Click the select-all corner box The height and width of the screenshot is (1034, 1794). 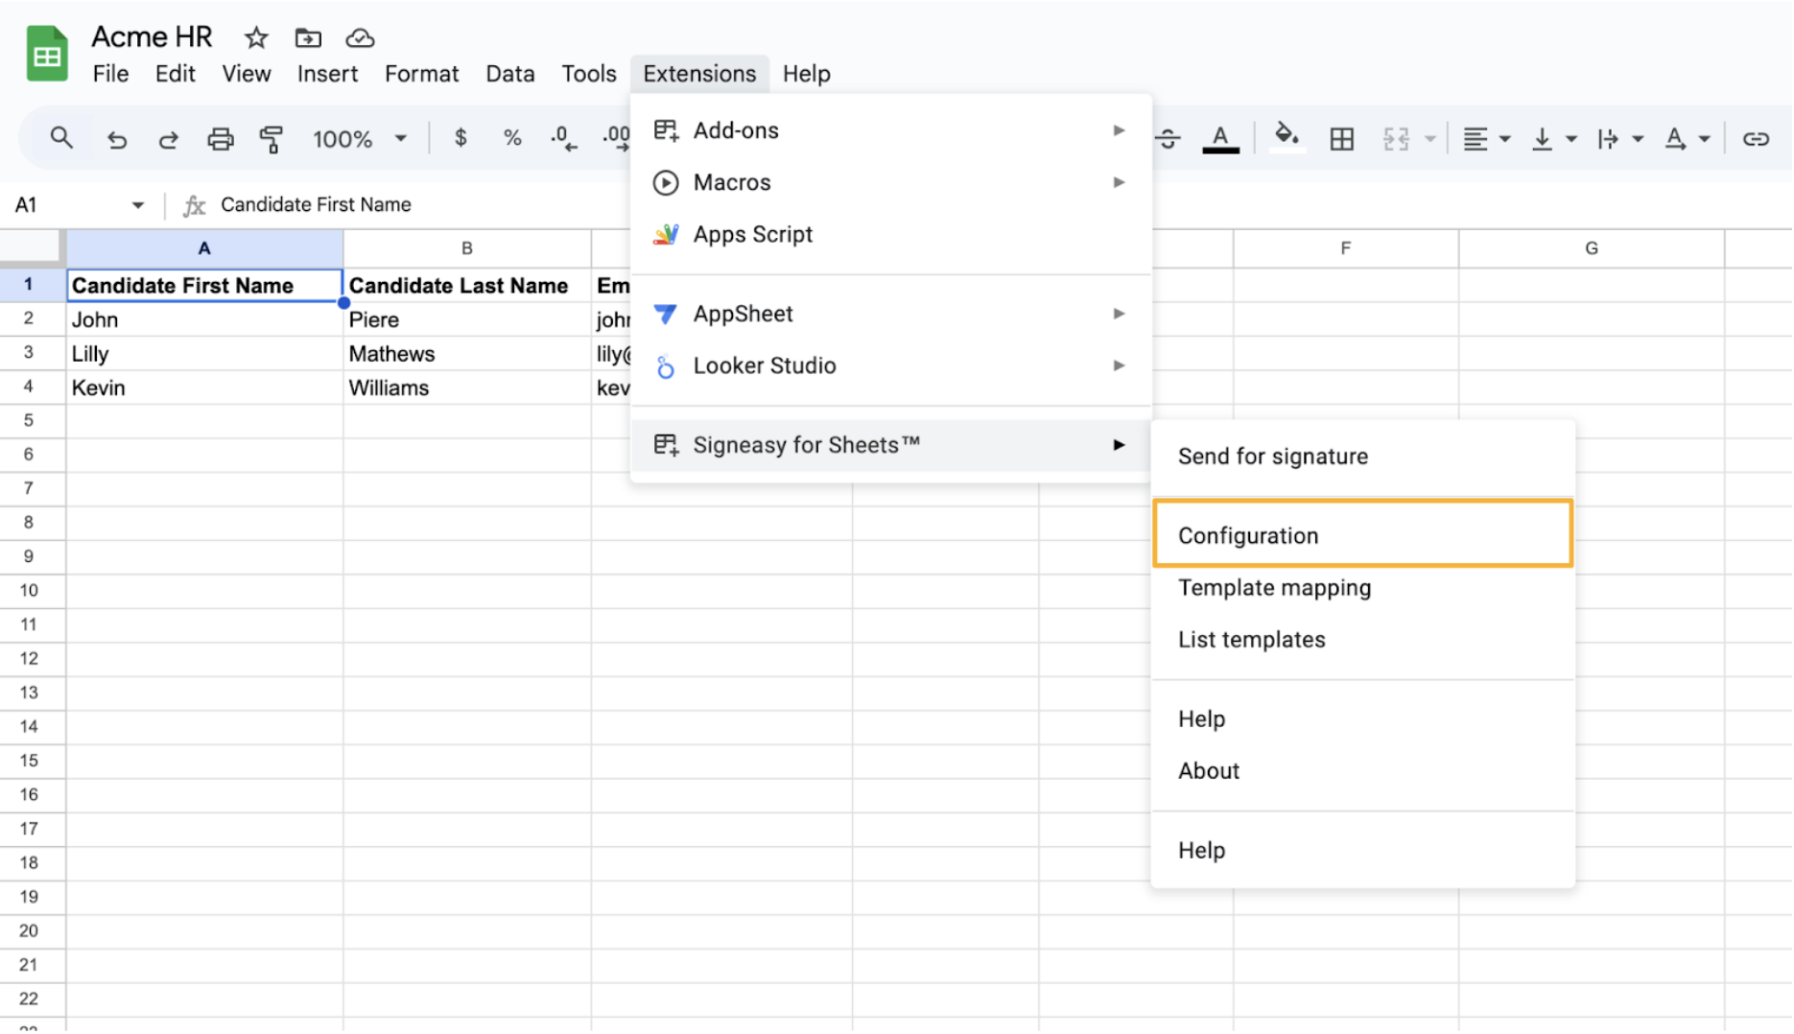point(32,248)
